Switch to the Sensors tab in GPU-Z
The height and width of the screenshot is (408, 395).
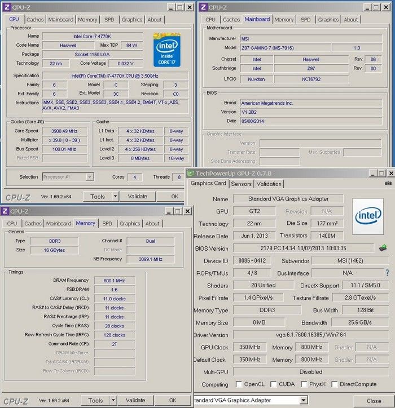pyautogui.click(x=242, y=184)
